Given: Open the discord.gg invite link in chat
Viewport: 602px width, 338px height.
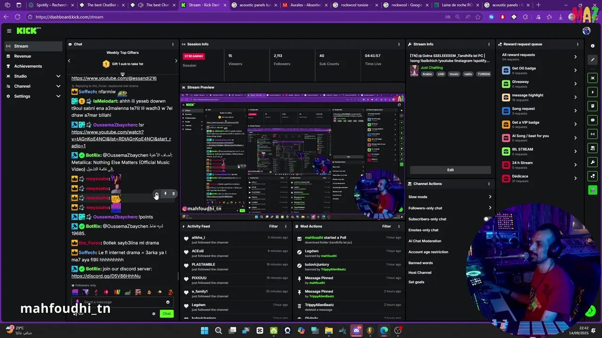Looking at the screenshot, I should tap(106, 276).
